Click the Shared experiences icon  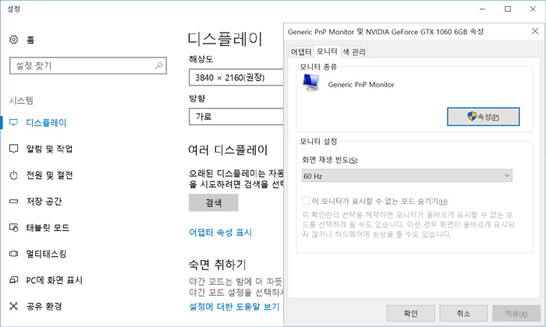pos(13,306)
